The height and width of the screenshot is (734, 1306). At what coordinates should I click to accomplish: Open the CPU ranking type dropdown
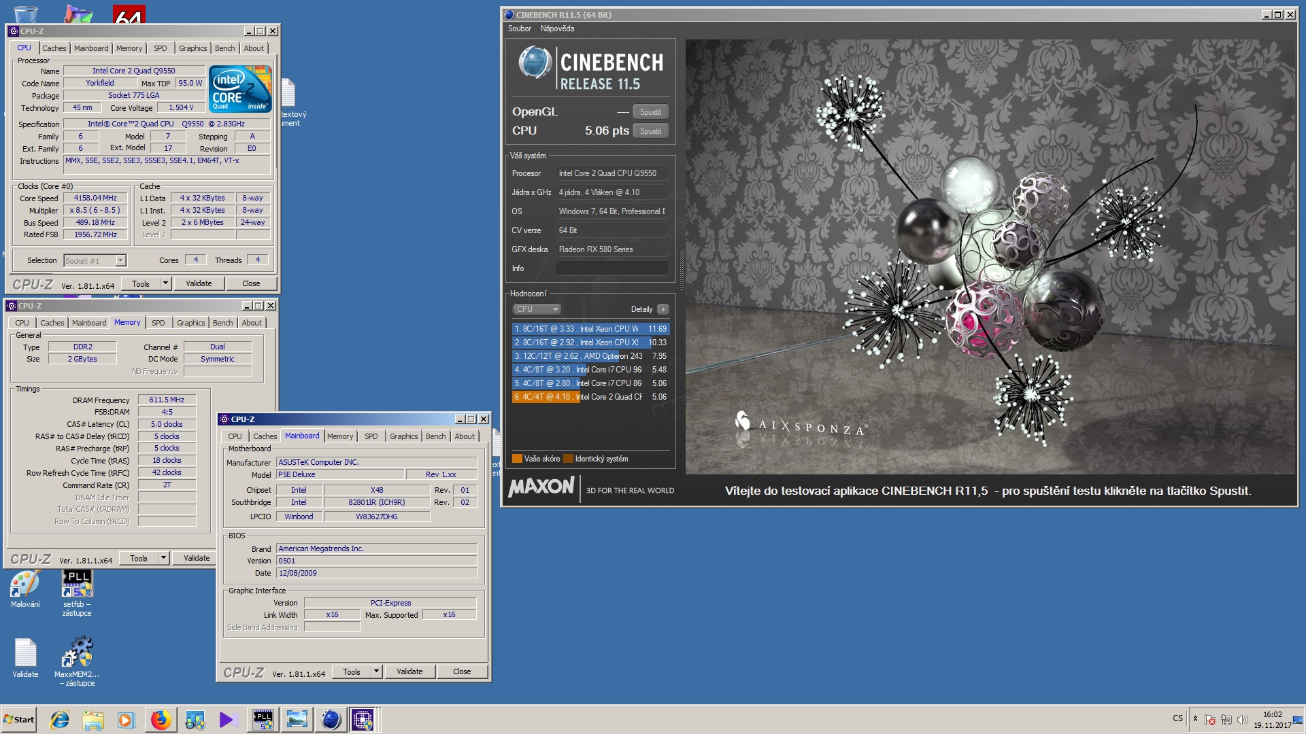pyautogui.click(x=536, y=309)
